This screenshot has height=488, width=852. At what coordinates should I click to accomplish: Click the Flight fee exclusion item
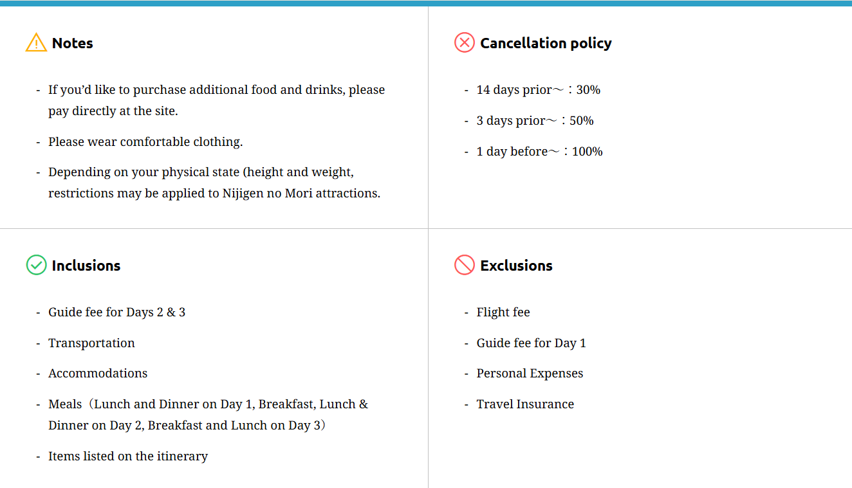(x=503, y=312)
